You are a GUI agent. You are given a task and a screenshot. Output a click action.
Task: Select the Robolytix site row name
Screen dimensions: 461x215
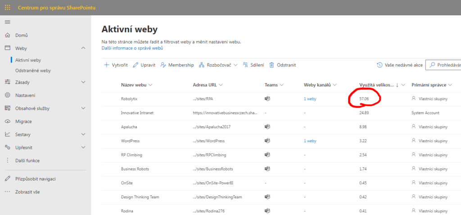pyautogui.click(x=129, y=99)
